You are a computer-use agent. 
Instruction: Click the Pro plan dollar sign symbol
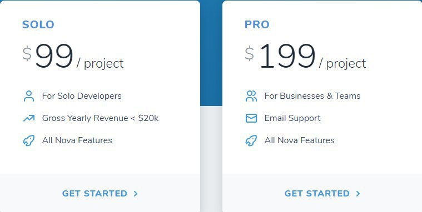(250, 53)
